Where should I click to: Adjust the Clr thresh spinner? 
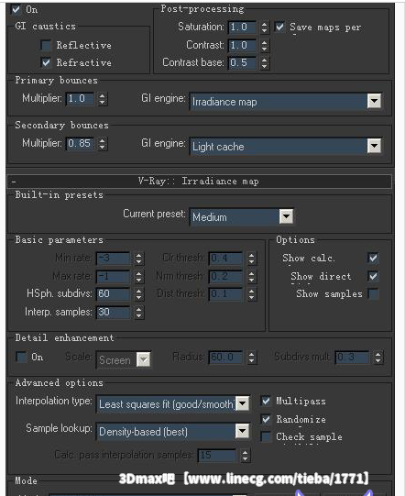tap(251, 259)
